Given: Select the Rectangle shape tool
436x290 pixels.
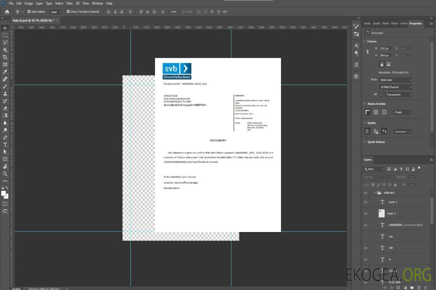Looking at the screenshot, I should [x=5, y=159].
